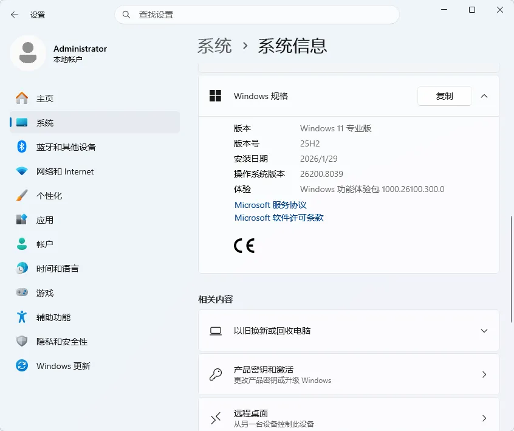Click the edition text Windows 11 专业版
This screenshot has width=514, height=431.
point(335,128)
